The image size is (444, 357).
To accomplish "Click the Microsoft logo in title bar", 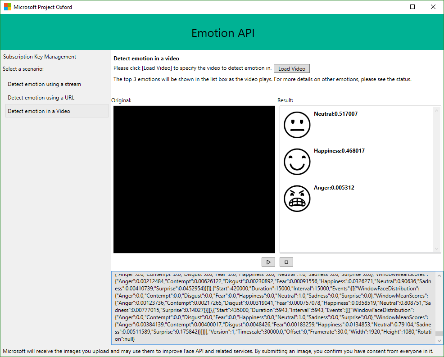I will 8,7.
